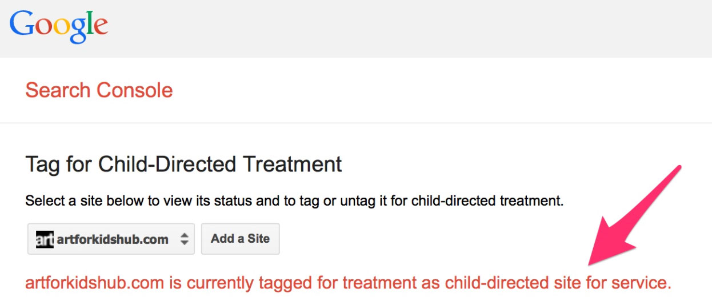Screen dimensions: 712x297
Task: Click the red lowercase 'e' in the Google logo
Action: click(x=100, y=27)
